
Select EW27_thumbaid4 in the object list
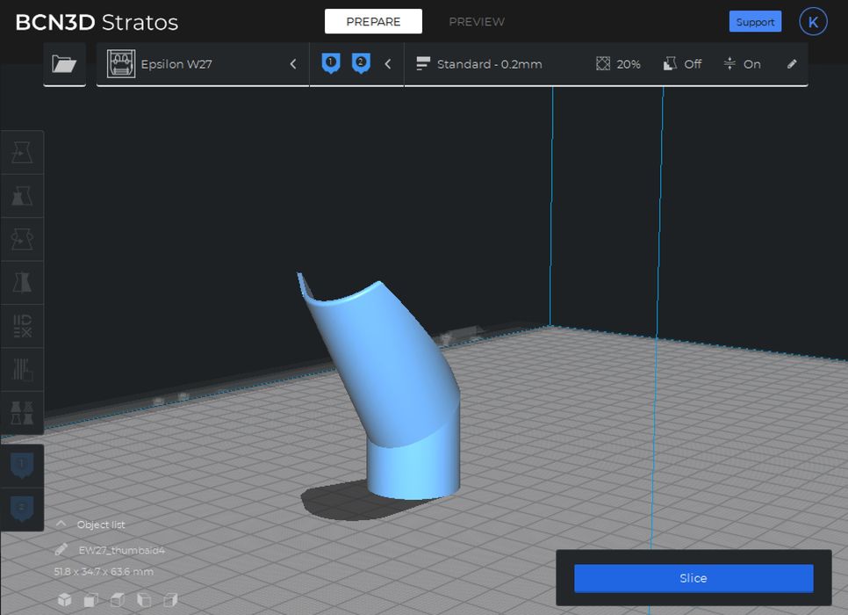pos(121,550)
